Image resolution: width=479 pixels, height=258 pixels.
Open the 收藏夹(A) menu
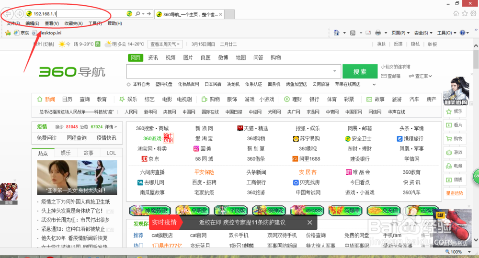tap(74, 23)
